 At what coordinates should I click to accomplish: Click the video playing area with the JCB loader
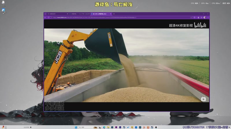coord(126,65)
